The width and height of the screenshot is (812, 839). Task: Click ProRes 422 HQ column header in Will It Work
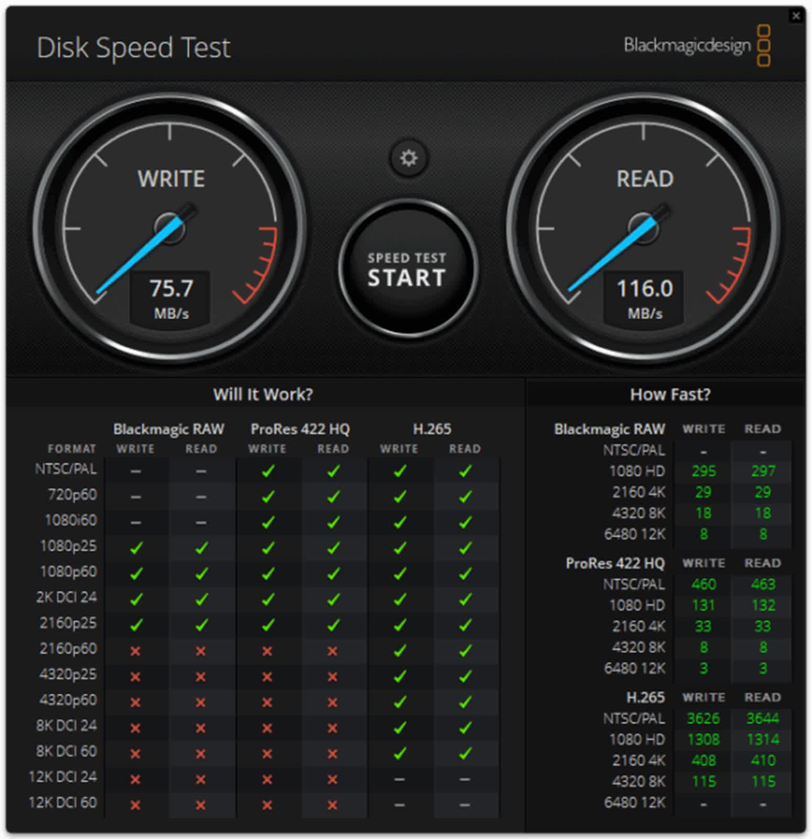tap(300, 429)
